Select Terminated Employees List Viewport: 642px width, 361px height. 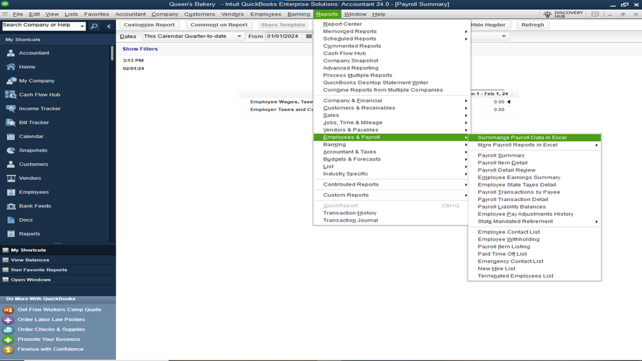click(515, 276)
